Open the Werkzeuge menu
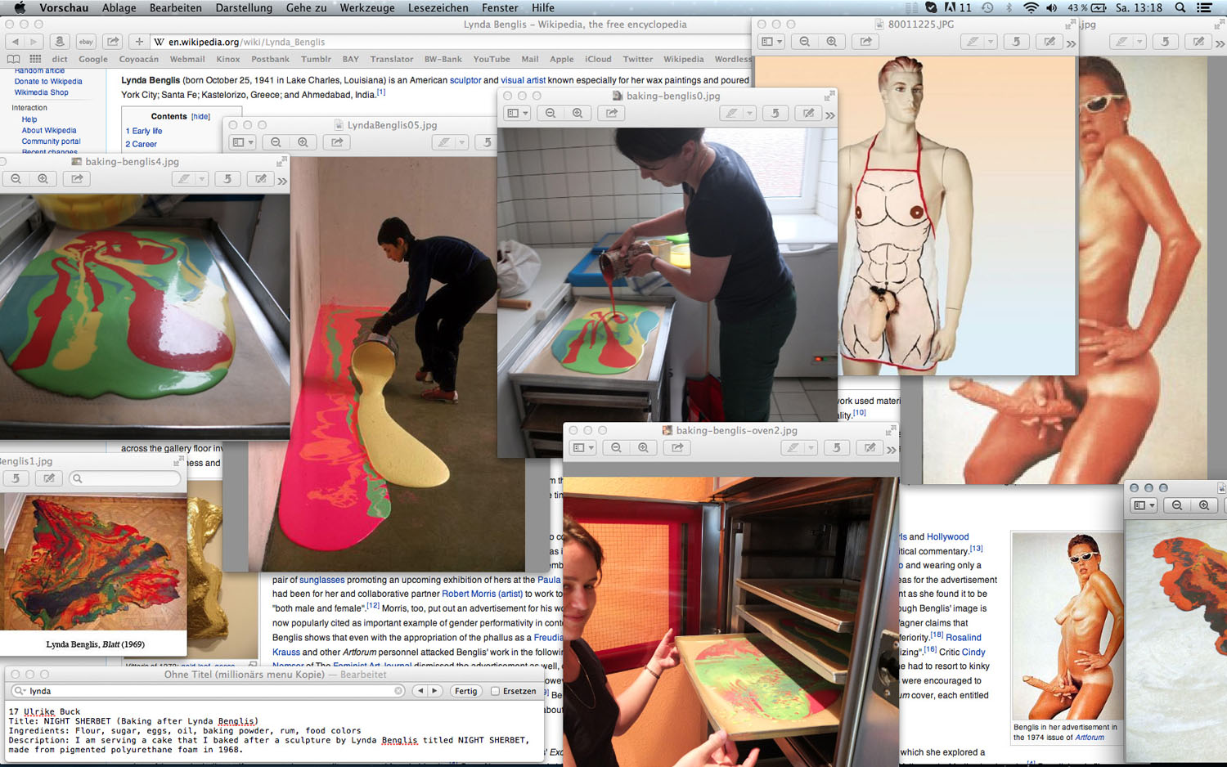The width and height of the screenshot is (1227, 767). click(x=366, y=7)
